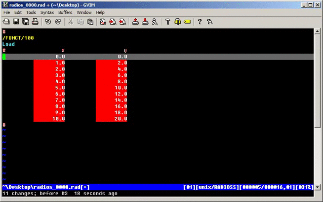Image resolution: width=323 pixels, height=202 pixels.
Task: Open the Buffers menu
Action: tap(65, 12)
